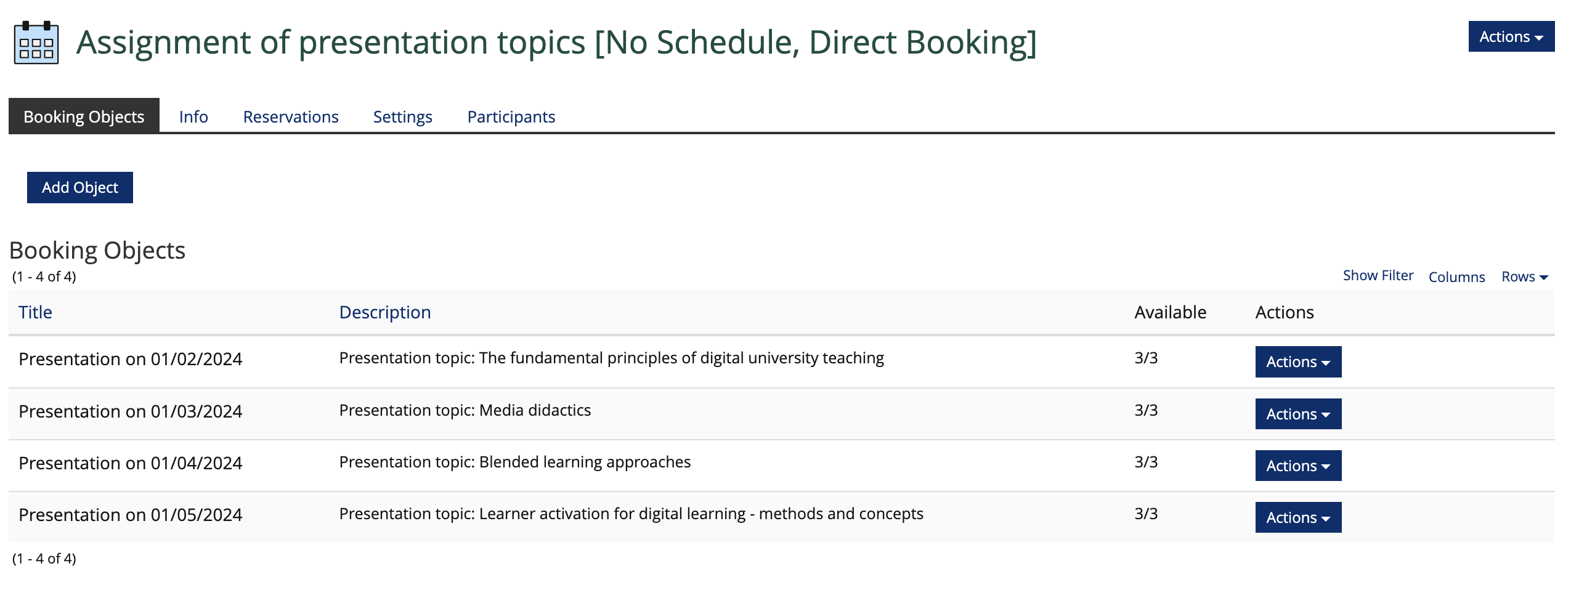This screenshot has height=606, width=1571.
Task: Open Actions for Presentation on 01/03/2024
Action: pos(1297,414)
